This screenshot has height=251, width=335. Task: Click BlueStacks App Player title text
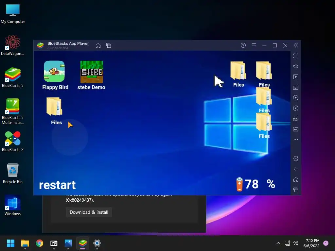(x=68, y=43)
